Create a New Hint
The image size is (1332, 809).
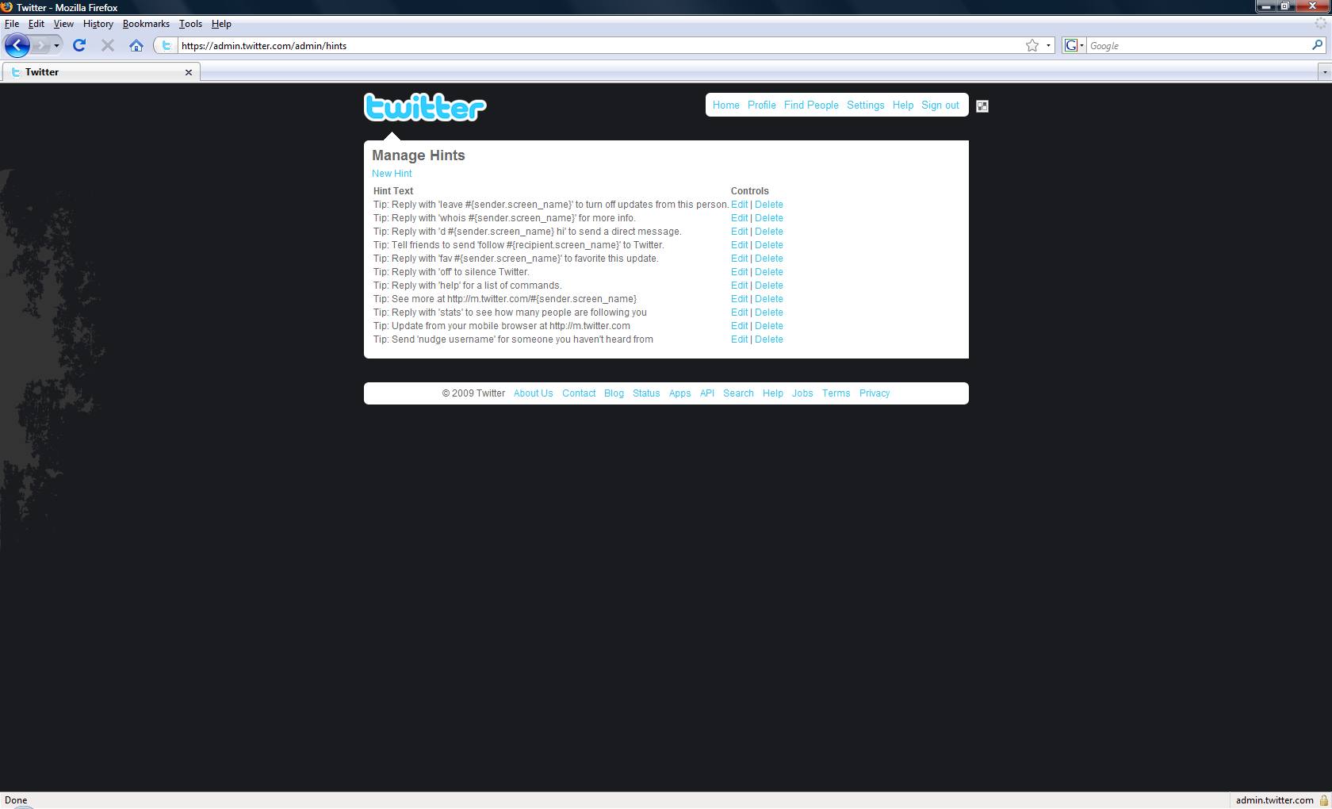click(392, 174)
